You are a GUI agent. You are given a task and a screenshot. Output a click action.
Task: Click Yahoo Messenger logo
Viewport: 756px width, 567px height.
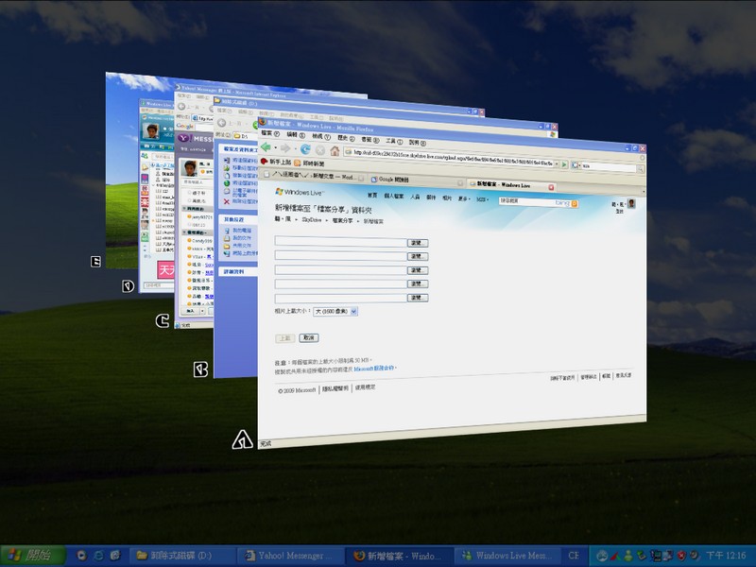182,138
